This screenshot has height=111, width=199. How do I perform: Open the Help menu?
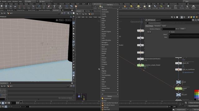[20, 1]
